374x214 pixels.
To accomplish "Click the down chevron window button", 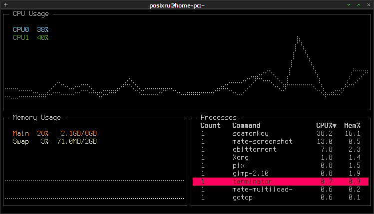I will 349,5.
